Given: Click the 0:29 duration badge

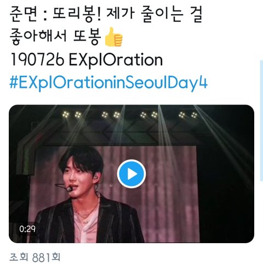Looking at the screenshot, I should 27,229.
